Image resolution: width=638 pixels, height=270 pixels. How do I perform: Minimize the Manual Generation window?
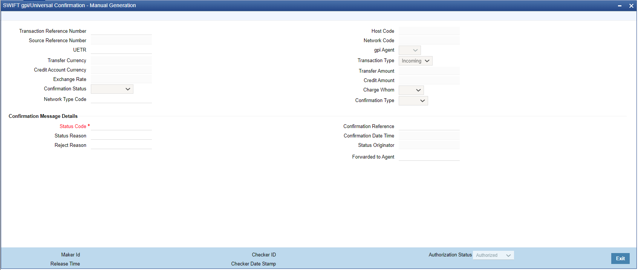pos(620,6)
